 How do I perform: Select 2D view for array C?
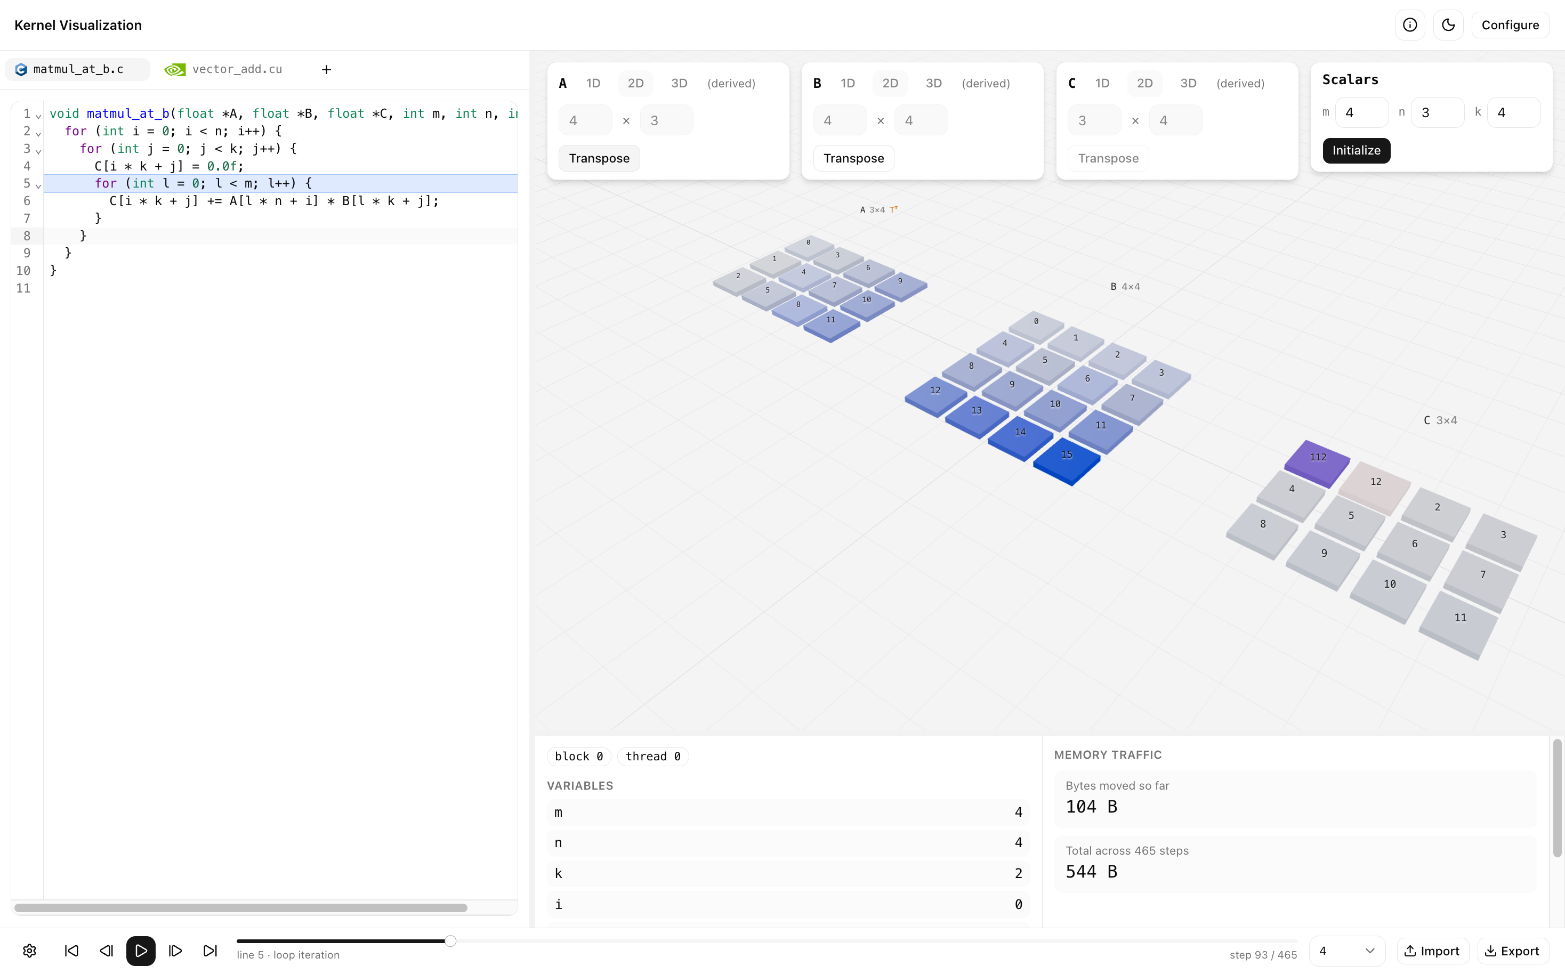tap(1145, 83)
